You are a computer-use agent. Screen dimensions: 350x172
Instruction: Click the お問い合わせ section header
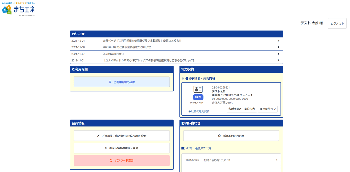click(x=231, y=123)
